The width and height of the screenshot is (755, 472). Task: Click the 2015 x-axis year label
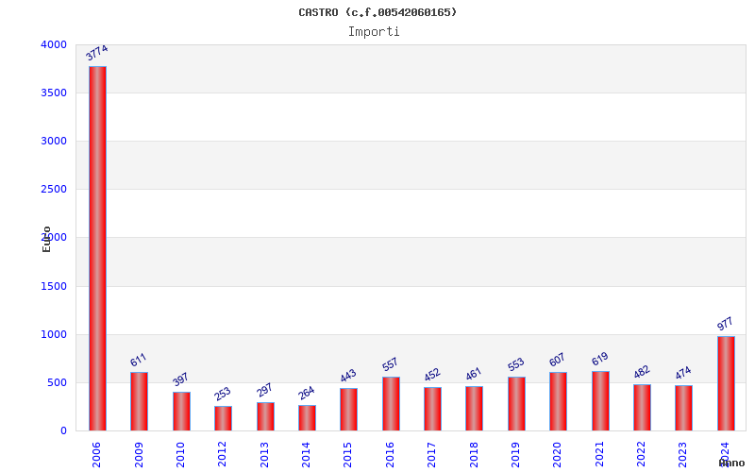[347, 455]
